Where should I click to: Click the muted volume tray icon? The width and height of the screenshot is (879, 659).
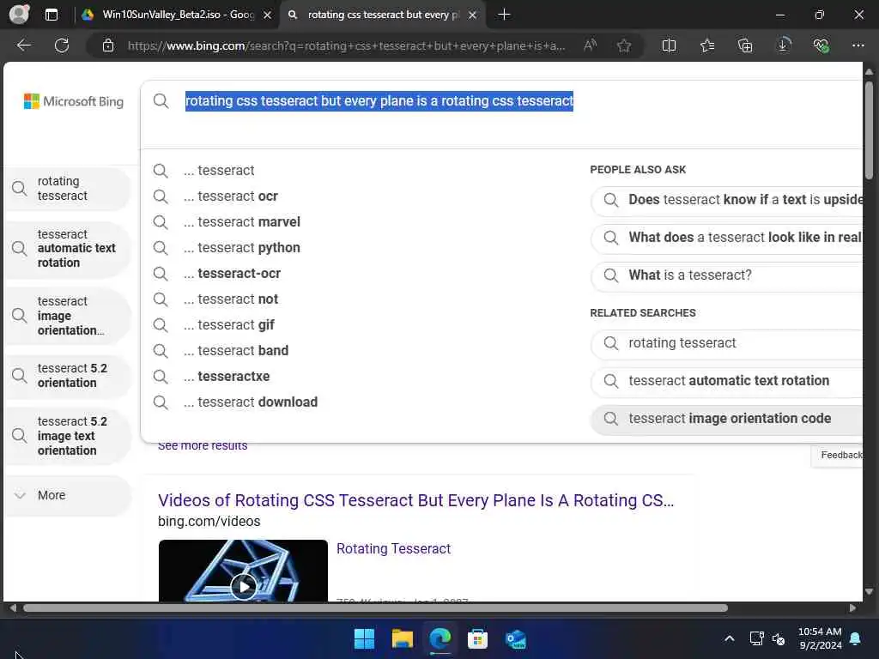pos(778,638)
